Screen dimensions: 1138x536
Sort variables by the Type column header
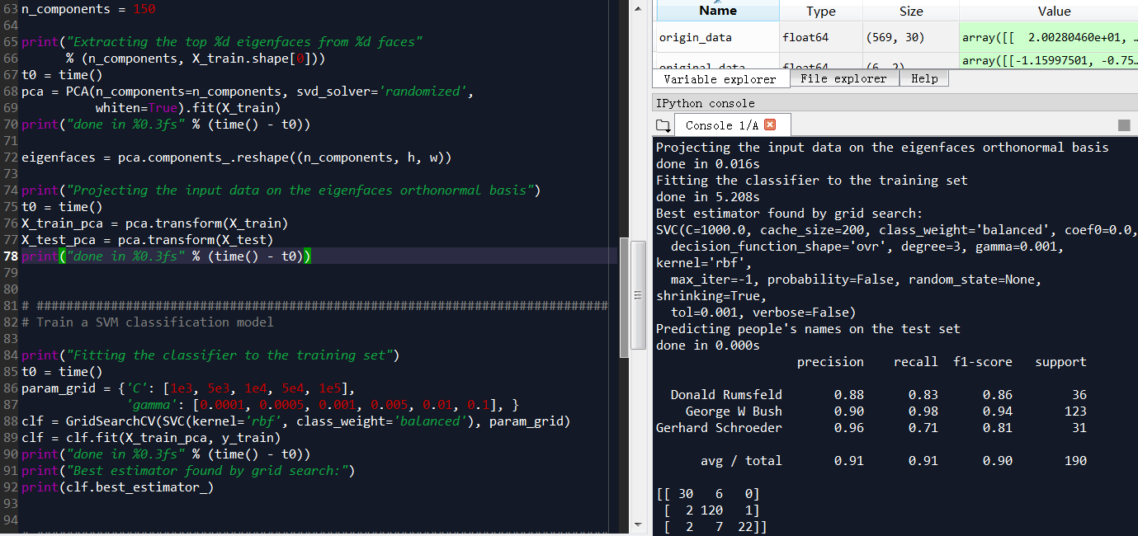pyautogui.click(x=821, y=11)
